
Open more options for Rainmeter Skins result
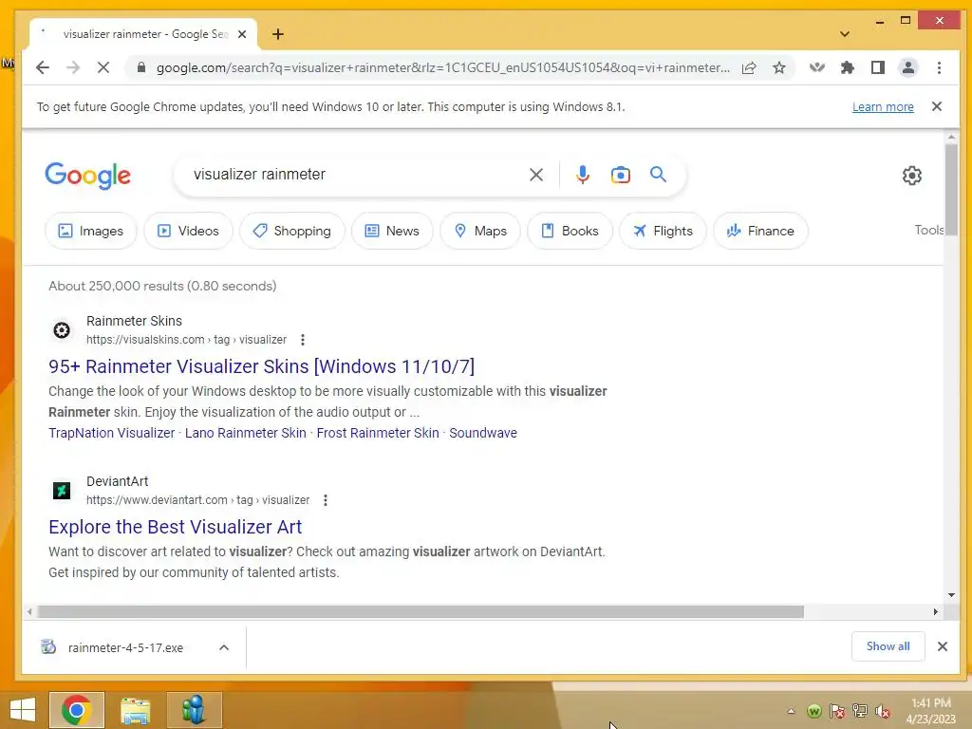tap(303, 340)
